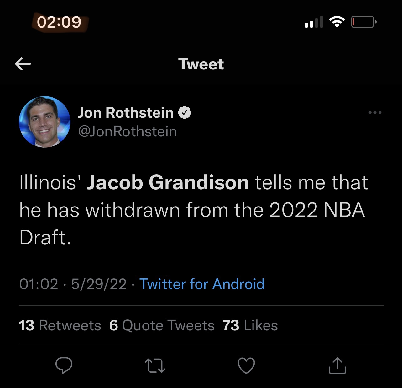
Task: Tap the Wi-Fi status icon
Action: [x=337, y=22]
